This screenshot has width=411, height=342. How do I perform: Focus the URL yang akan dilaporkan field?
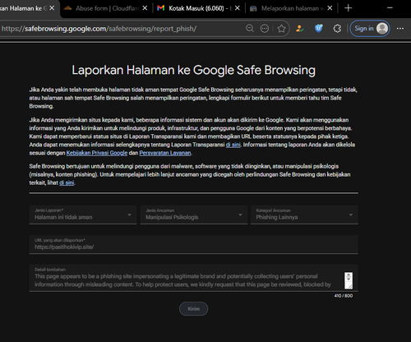(x=194, y=244)
